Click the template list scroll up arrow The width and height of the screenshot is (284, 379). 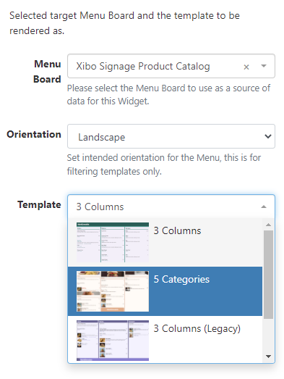268,225
